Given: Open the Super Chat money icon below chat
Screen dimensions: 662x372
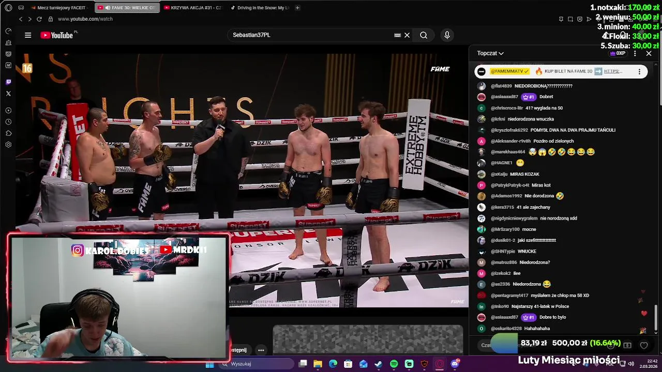Looking at the screenshot, I should [627, 345].
